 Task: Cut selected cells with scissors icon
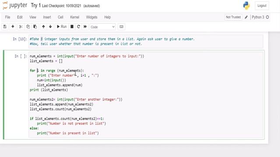(x=21, y=27)
